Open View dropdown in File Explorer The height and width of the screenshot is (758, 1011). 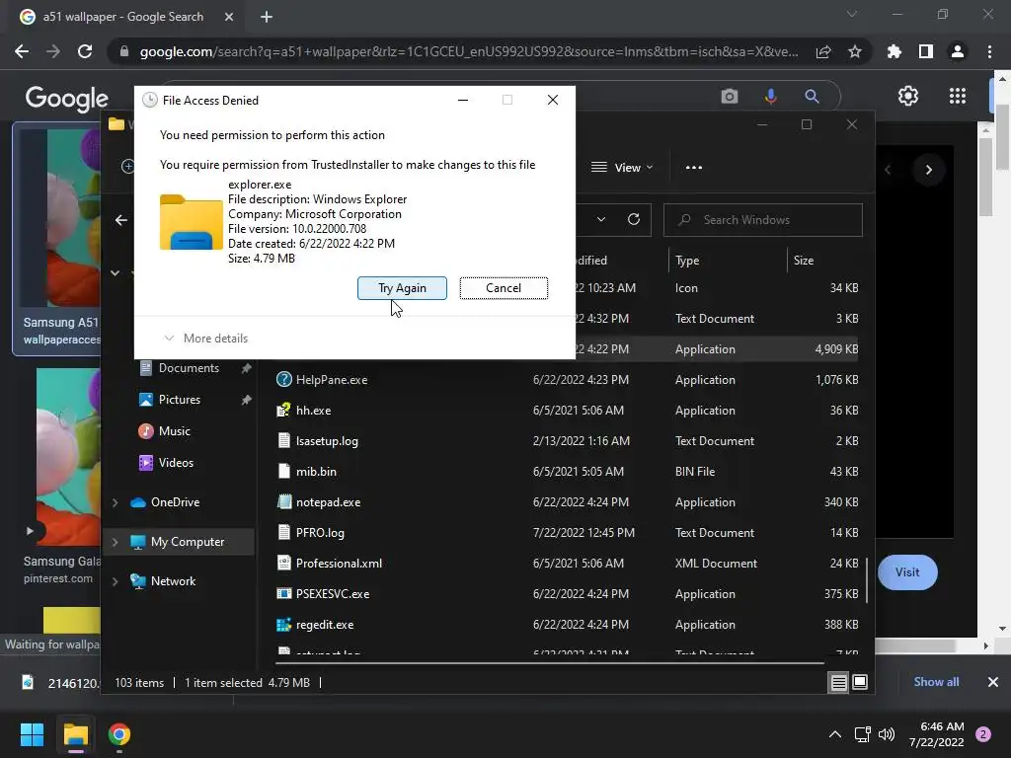(622, 168)
